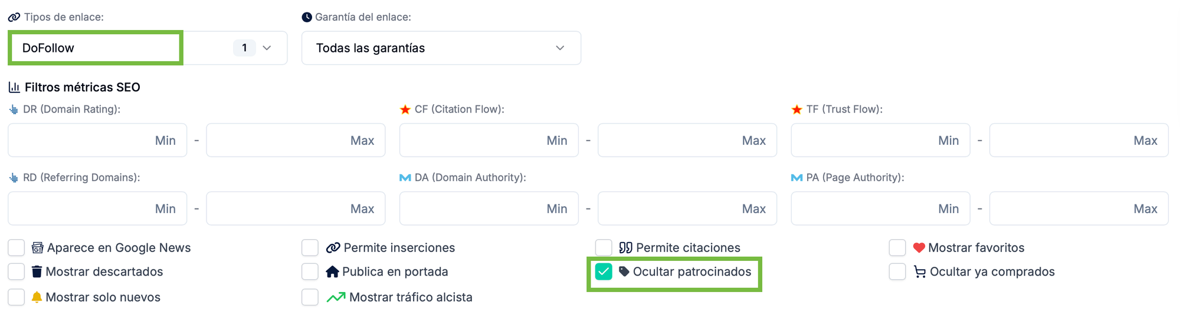The width and height of the screenshot is (1180, 328).
Task: Tick the Mostrar tráfico alcista checkbox
Action: pos(310,297)
